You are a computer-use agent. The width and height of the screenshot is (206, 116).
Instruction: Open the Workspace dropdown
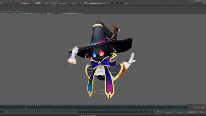[x=200, y=1]
